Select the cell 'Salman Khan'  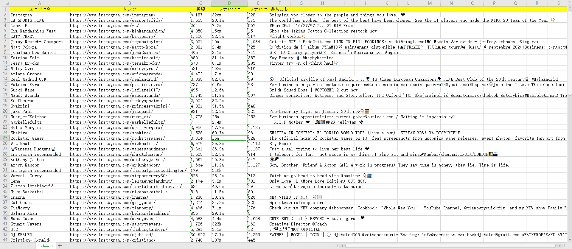coord(40,213)
